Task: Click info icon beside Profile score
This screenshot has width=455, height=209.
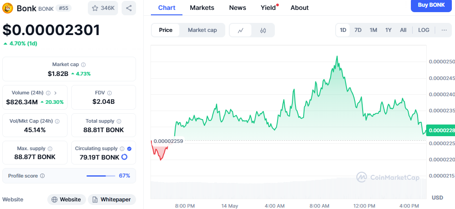Action: pyautogui.click(x=42, y=176)
